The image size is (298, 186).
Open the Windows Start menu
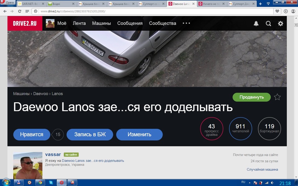pyautogui.click(x=6, y=182)
